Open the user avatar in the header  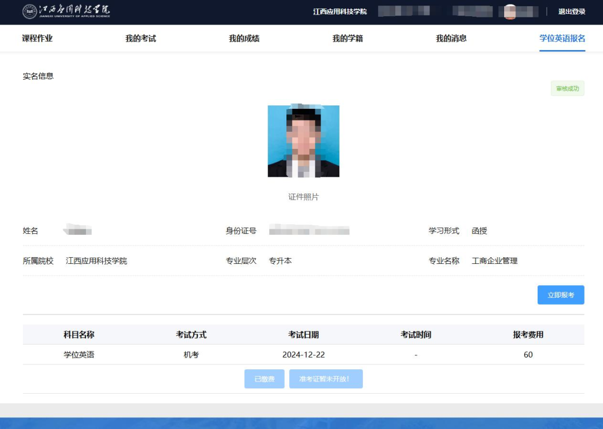coord(511,11)
